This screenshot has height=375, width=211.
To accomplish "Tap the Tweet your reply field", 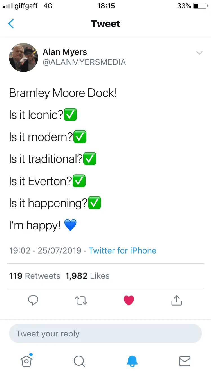I will pos(105,334).
